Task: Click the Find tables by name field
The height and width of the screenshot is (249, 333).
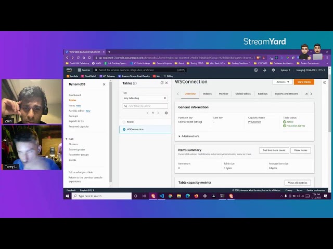Action: [x=145, y=106]
